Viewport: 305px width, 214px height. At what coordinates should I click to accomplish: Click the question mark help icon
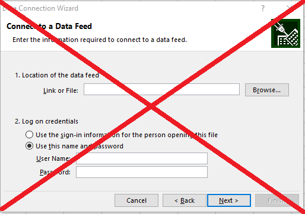point(263,8)
